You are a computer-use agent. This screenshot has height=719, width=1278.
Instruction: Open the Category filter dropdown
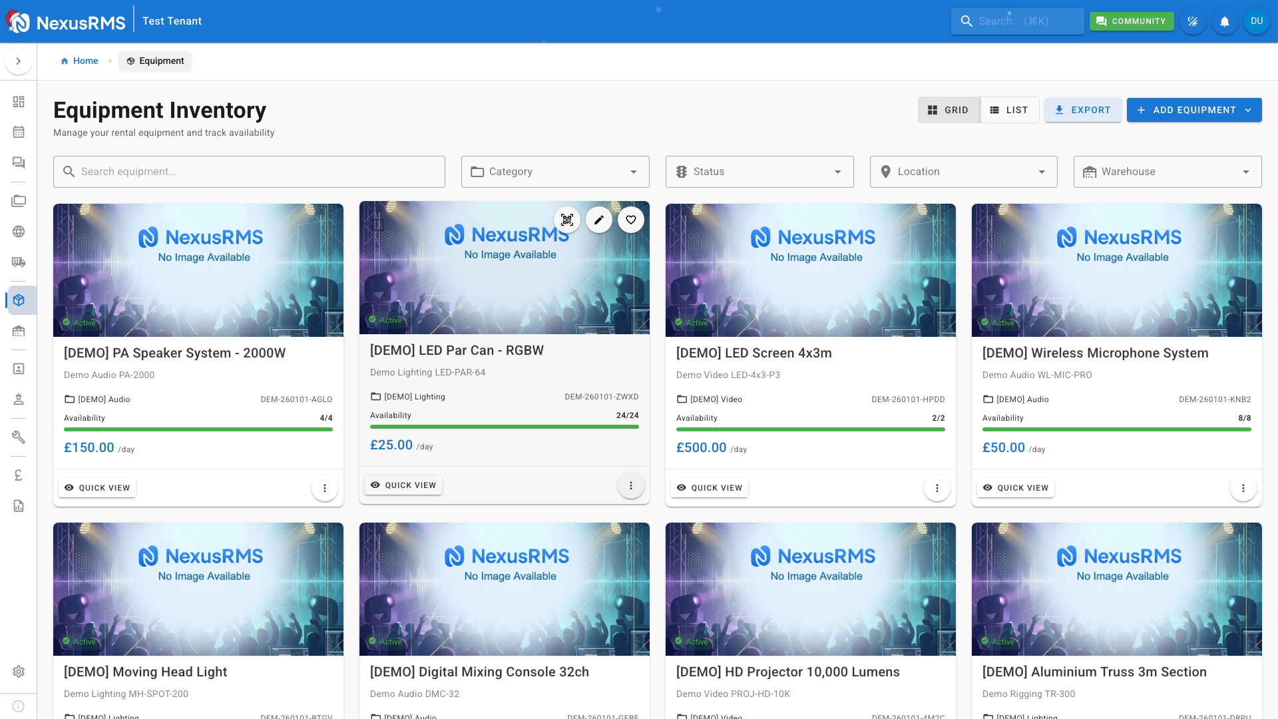click(555, 172)
